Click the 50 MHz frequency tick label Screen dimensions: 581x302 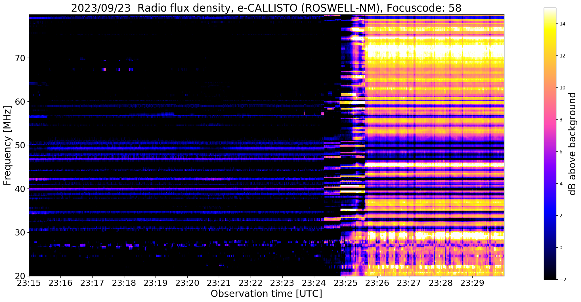point(20,145)
